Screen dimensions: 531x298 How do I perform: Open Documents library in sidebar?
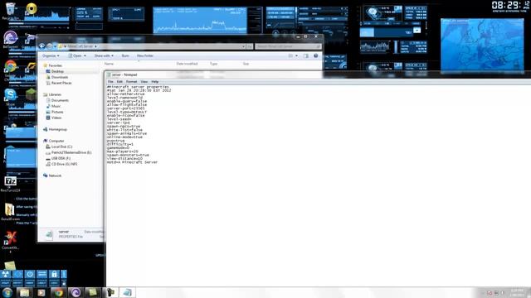(60, 100)
